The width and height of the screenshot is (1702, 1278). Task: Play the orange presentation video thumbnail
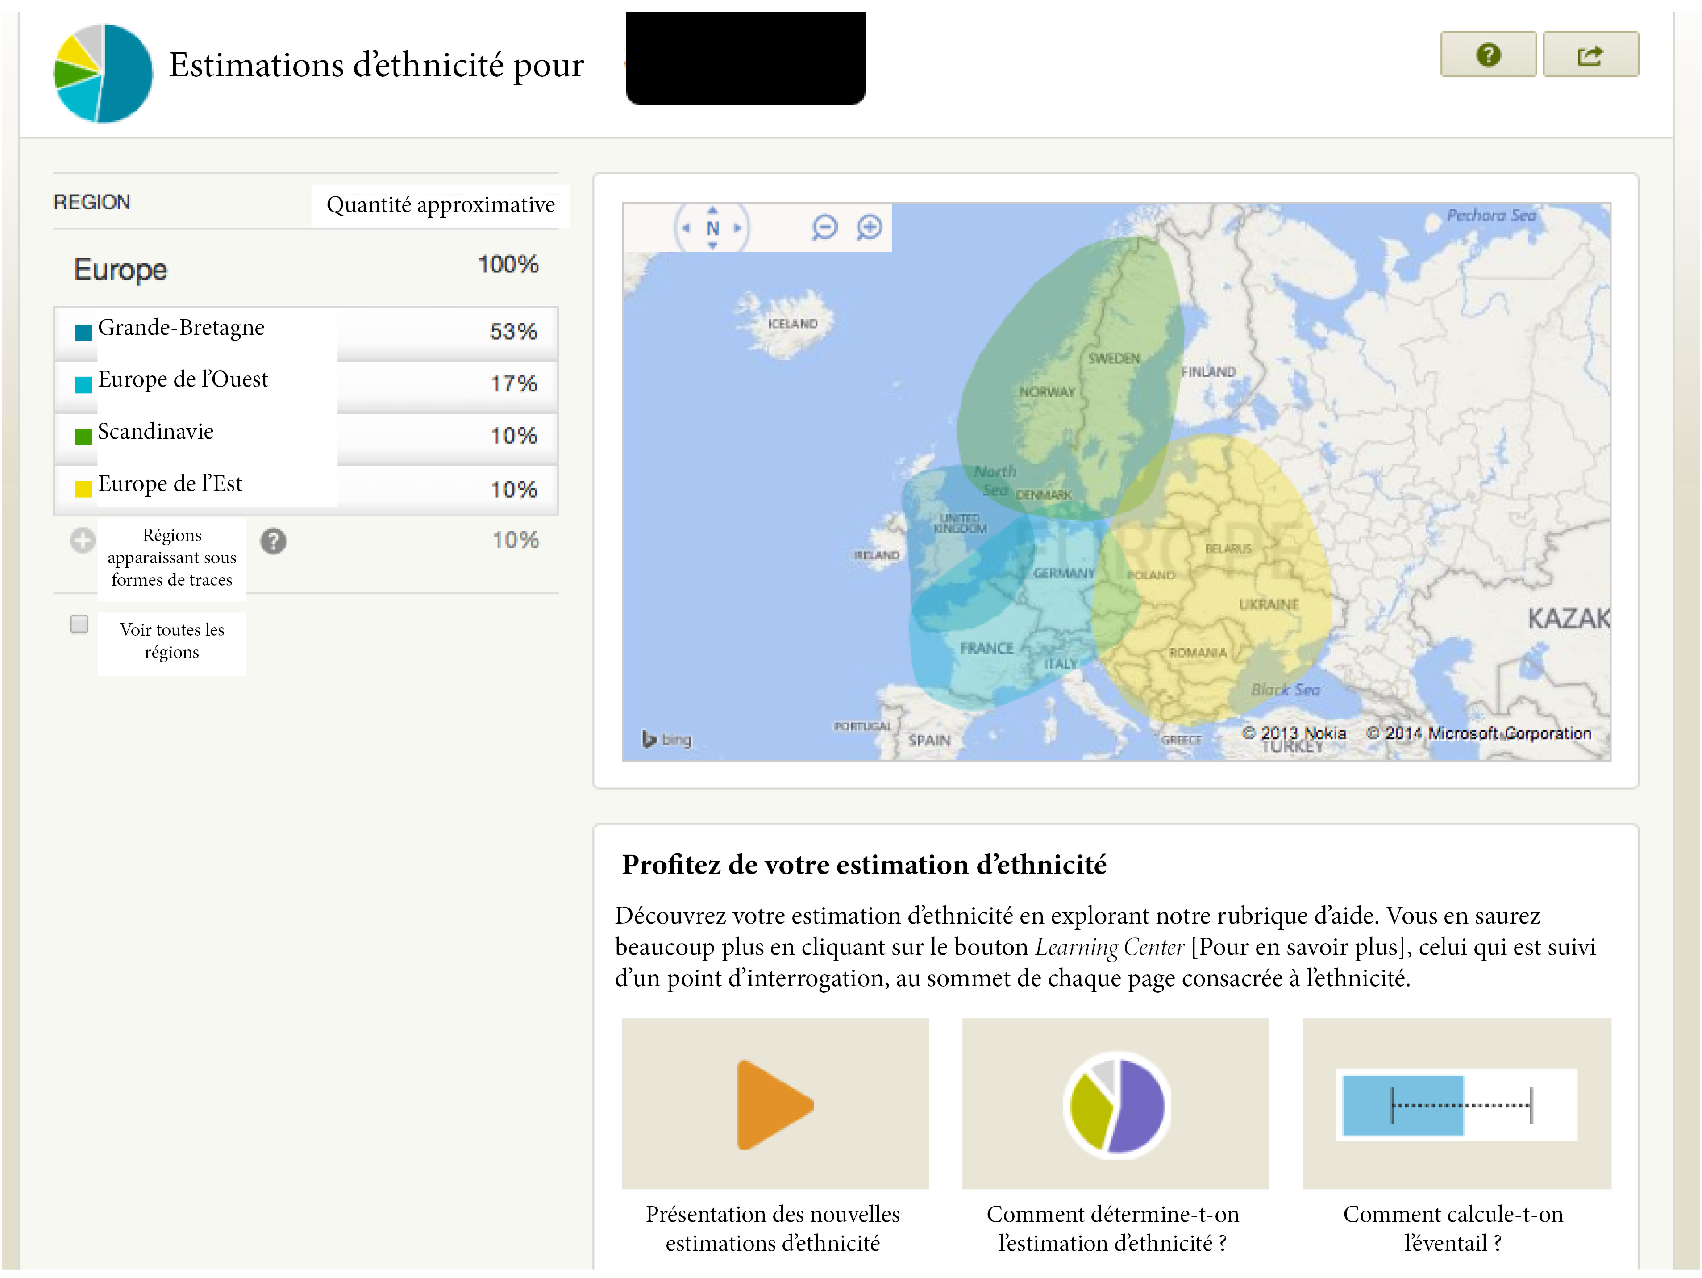[x=775, y=1104]
